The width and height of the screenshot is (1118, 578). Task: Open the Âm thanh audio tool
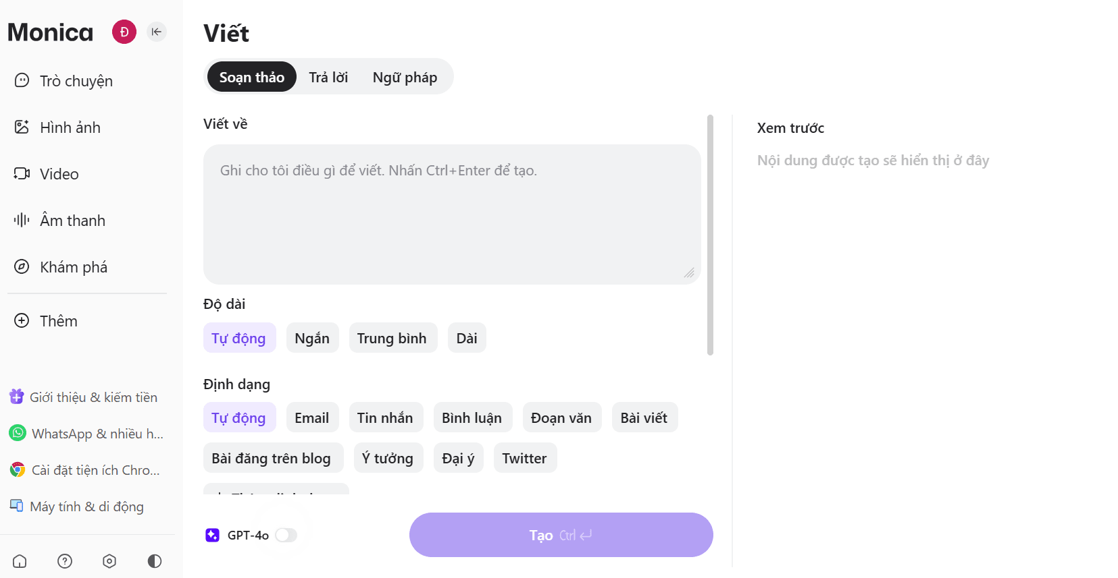[x=72, y=220]
